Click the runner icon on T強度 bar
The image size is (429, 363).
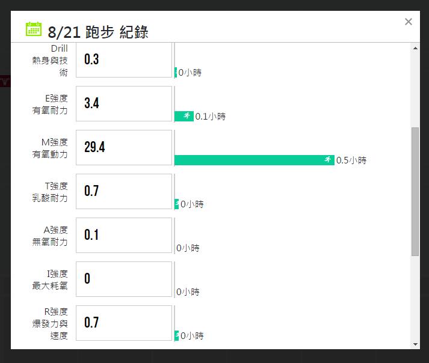point(176,204)
